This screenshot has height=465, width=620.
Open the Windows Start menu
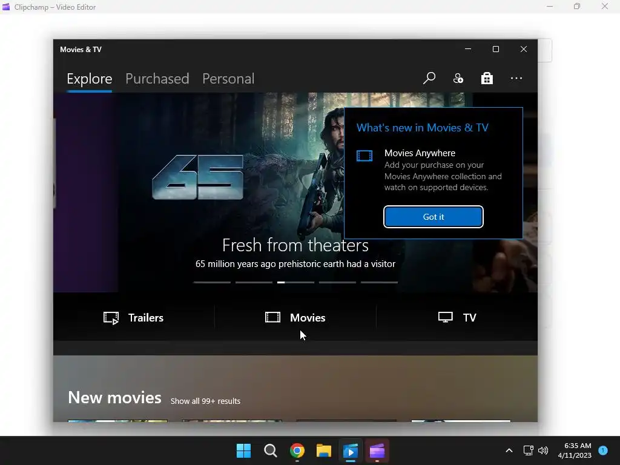click(x=243, y=450)
